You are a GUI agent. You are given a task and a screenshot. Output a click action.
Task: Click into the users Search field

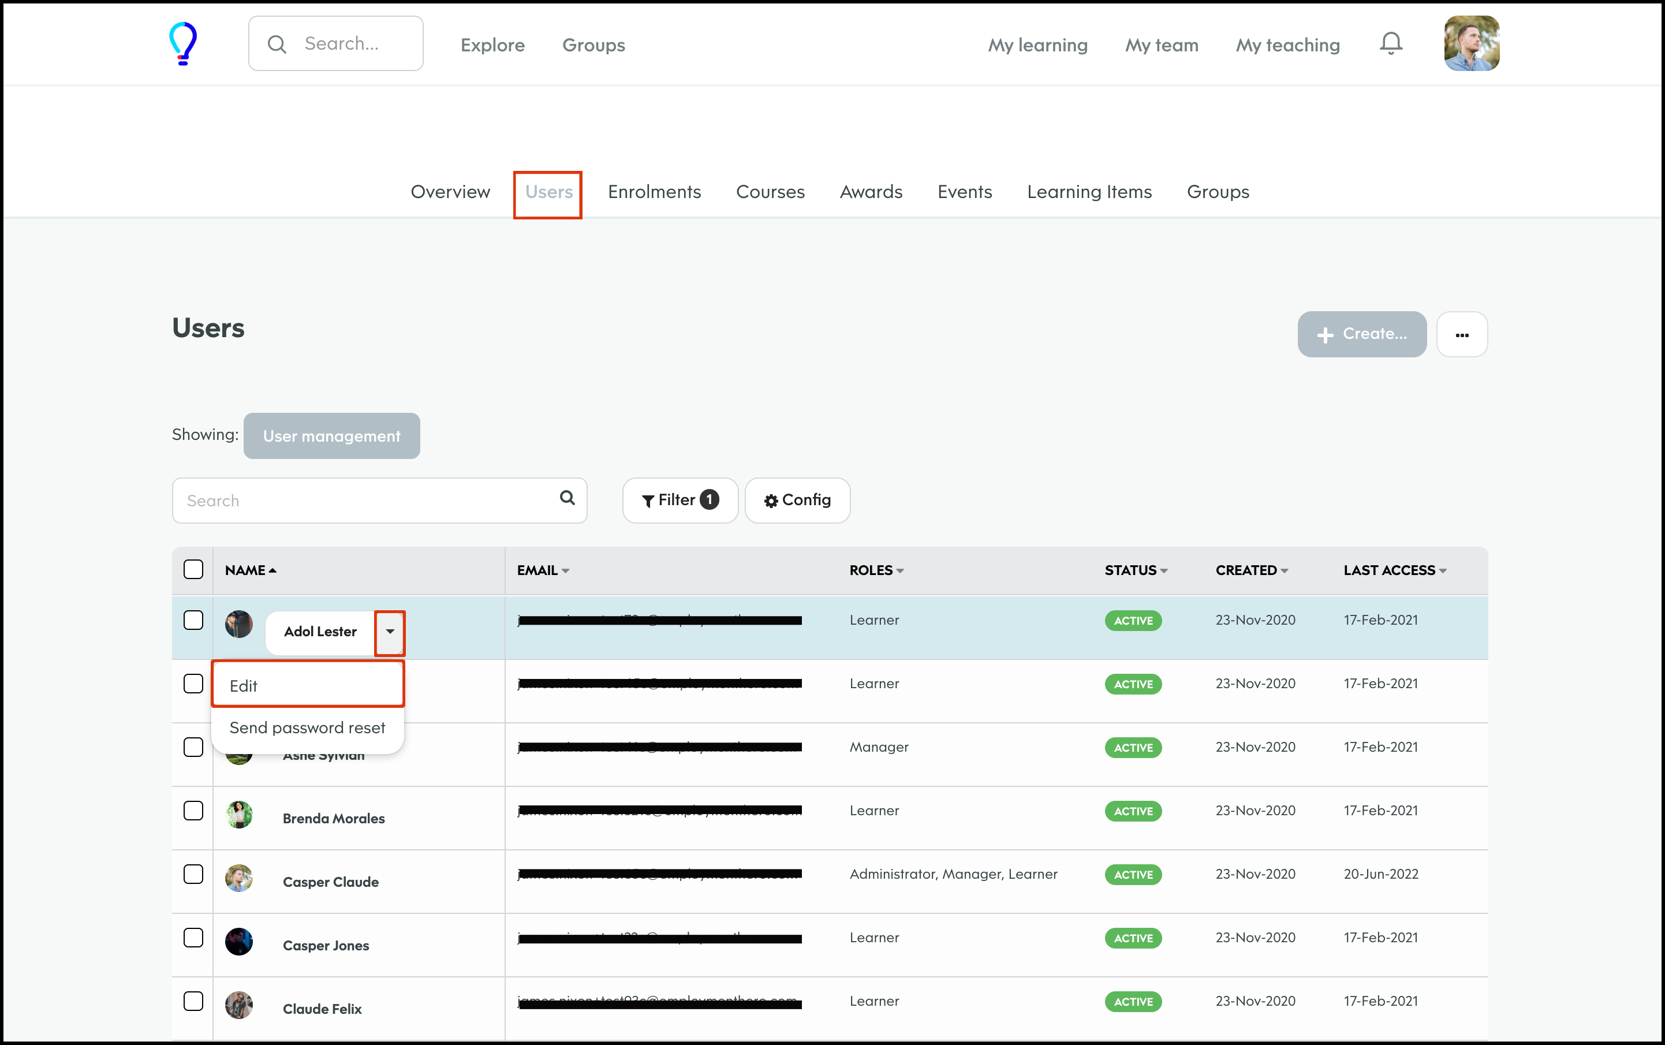click(367, 501)
